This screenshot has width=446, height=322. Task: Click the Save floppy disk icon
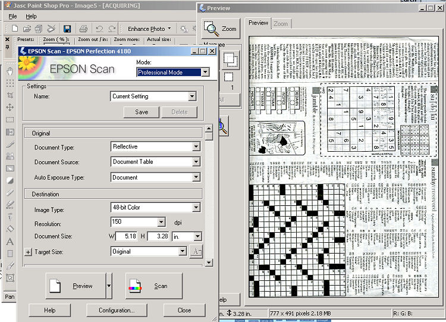[x=67, y=29]
